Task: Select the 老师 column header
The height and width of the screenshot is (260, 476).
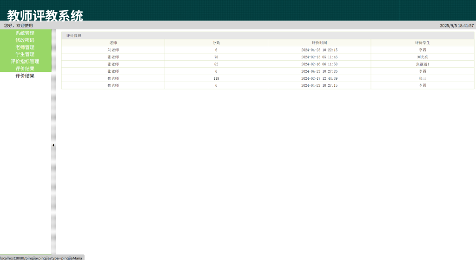Action: [x=113, y=43]
